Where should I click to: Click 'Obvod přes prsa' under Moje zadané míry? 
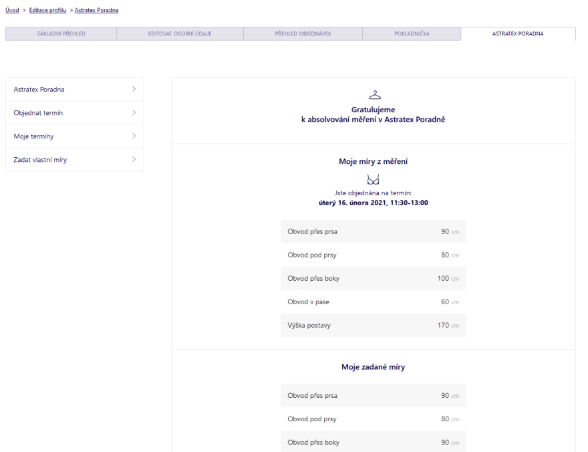click(x=313, y=395)
